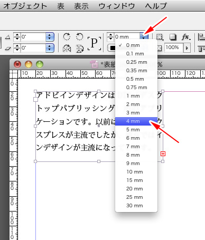Click the shear angle stepper arrows
Viewport: 205px width, 240px height.
17,48
